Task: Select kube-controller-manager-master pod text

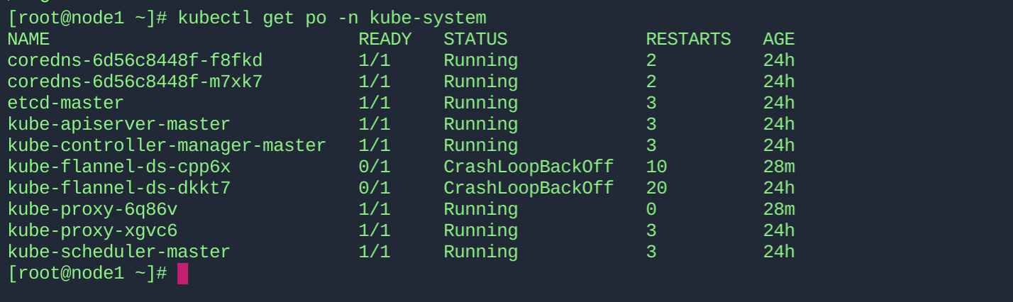Action: point(167,146)
